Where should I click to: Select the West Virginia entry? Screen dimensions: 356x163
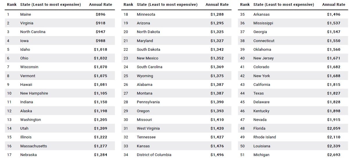click(x=148, y=128)
